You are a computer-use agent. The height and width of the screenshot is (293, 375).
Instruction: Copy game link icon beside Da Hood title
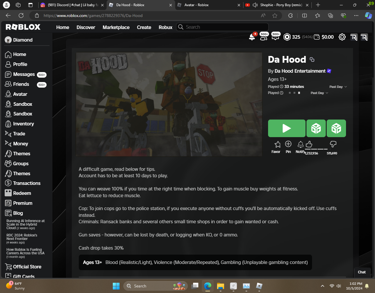[x=312, y=59]
